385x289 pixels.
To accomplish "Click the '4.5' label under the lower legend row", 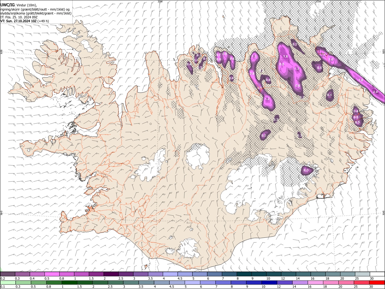I will (171, 287).
